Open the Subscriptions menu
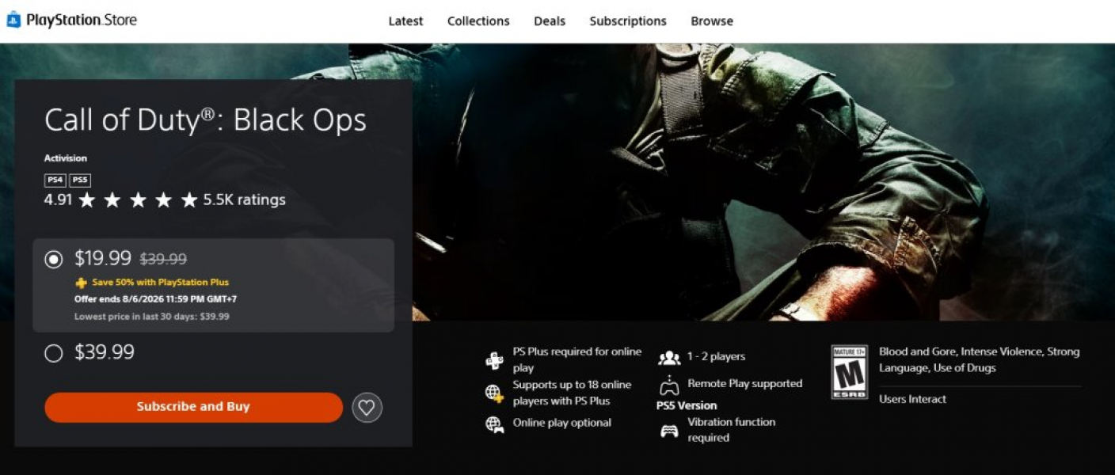 point(628,21)
